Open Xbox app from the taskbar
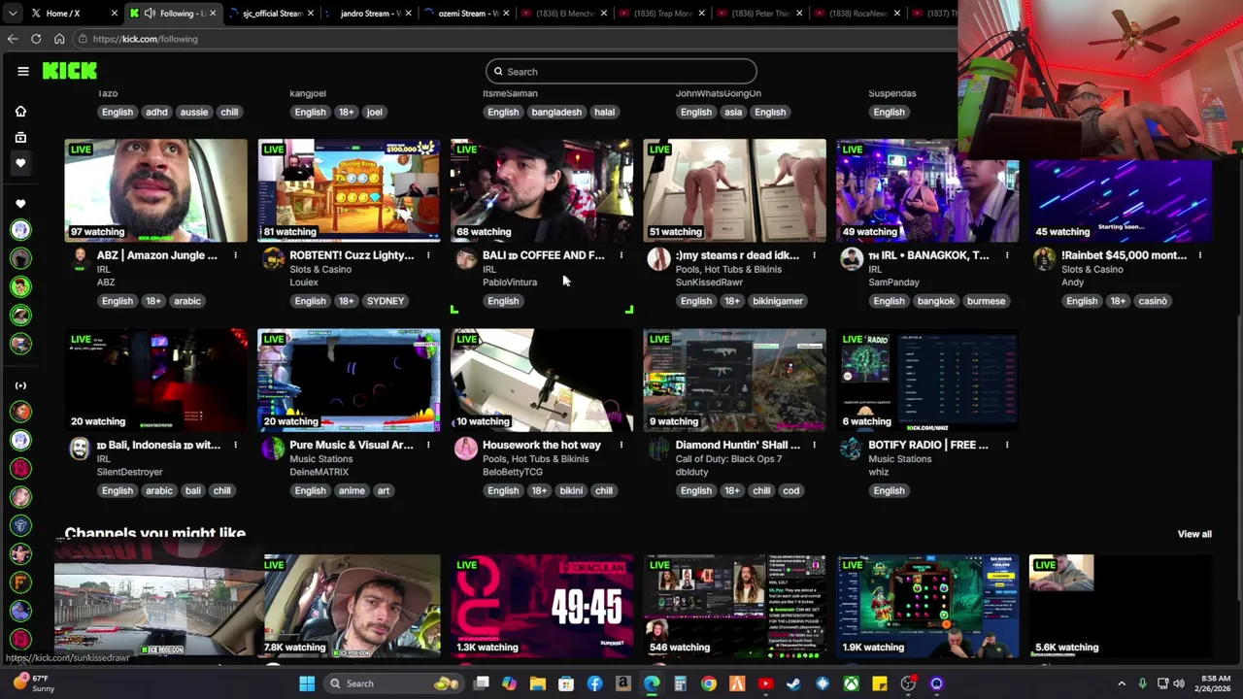The image size is (1243, 699). [851, 683]
